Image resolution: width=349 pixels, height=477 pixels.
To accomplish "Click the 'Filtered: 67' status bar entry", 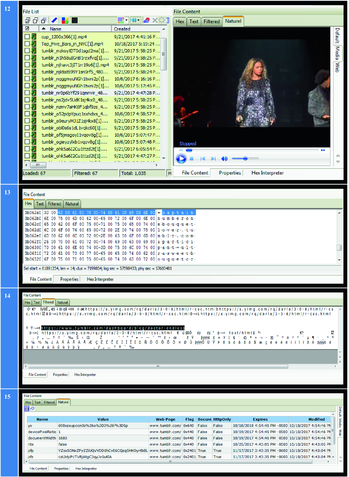I will click(96, 173).
